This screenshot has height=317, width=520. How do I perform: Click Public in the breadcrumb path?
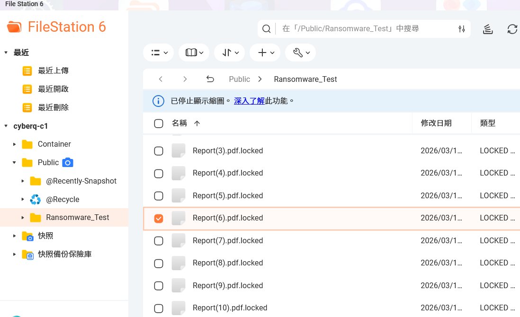coord(239,79)
